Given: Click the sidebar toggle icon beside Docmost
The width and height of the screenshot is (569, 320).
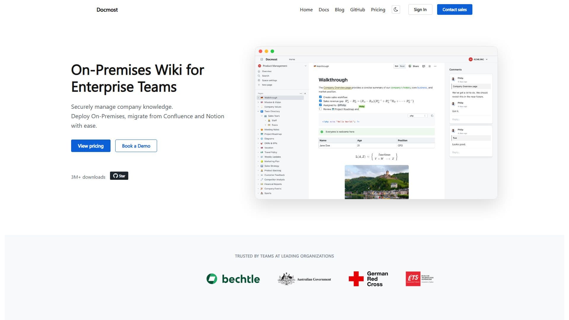Looking at the screenshot, I should click(x=261, y=59).
